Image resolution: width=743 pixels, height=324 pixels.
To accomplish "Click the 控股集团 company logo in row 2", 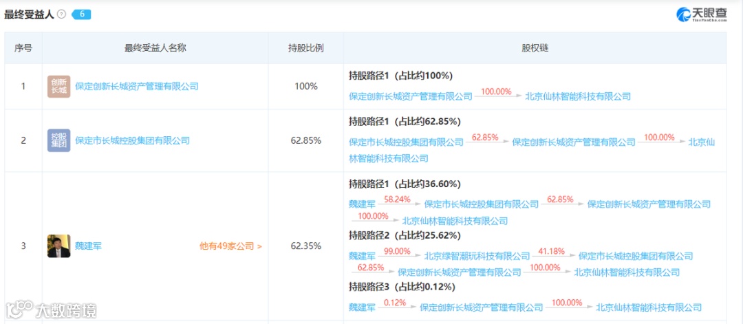I will coord(58,140).
